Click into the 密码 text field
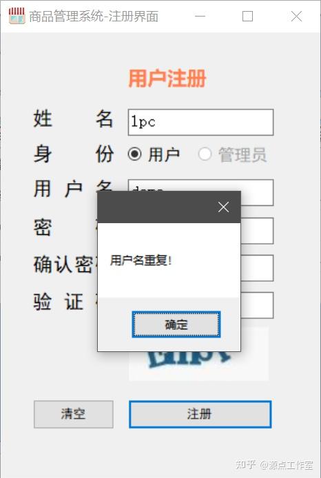 point(257,231)
